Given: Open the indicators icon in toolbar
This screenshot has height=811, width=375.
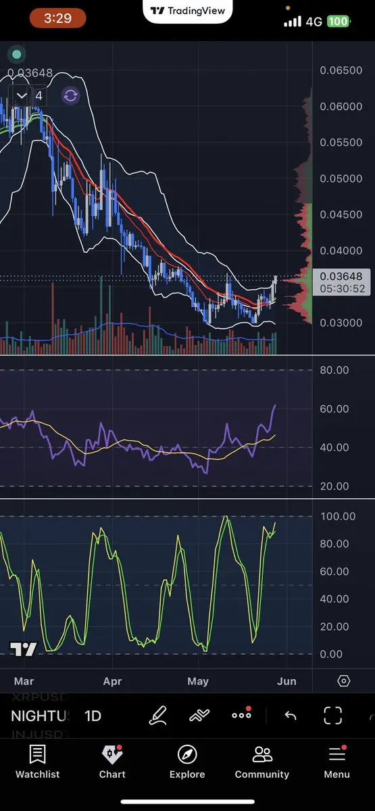Looking at the screenshot, I should pos(199,716).
